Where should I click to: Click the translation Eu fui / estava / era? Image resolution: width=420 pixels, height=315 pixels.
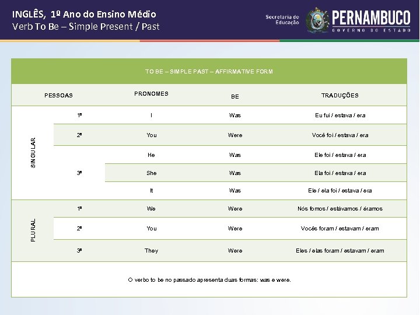(340, 116)
